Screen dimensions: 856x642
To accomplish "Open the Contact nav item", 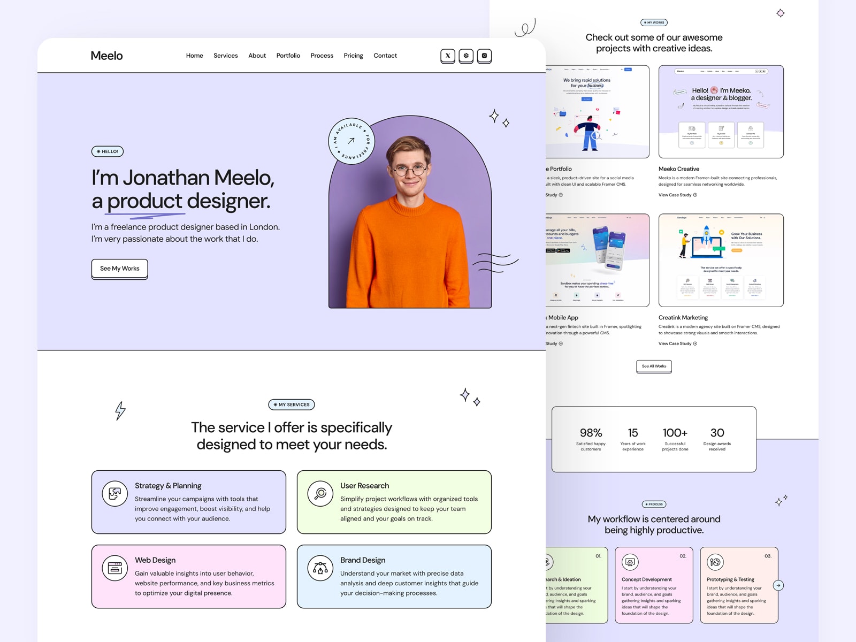I will coord(385,56).
